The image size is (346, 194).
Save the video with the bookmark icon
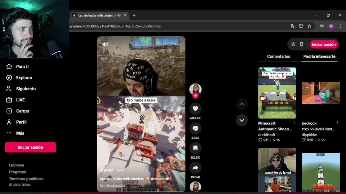pyautogui.click(x=195, y=148)
